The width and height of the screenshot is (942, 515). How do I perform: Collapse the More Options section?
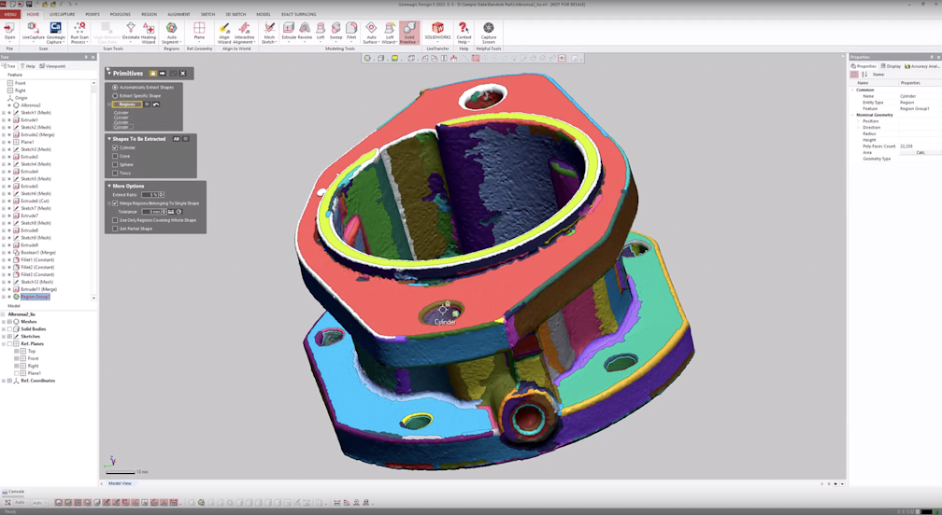point(109,186)
